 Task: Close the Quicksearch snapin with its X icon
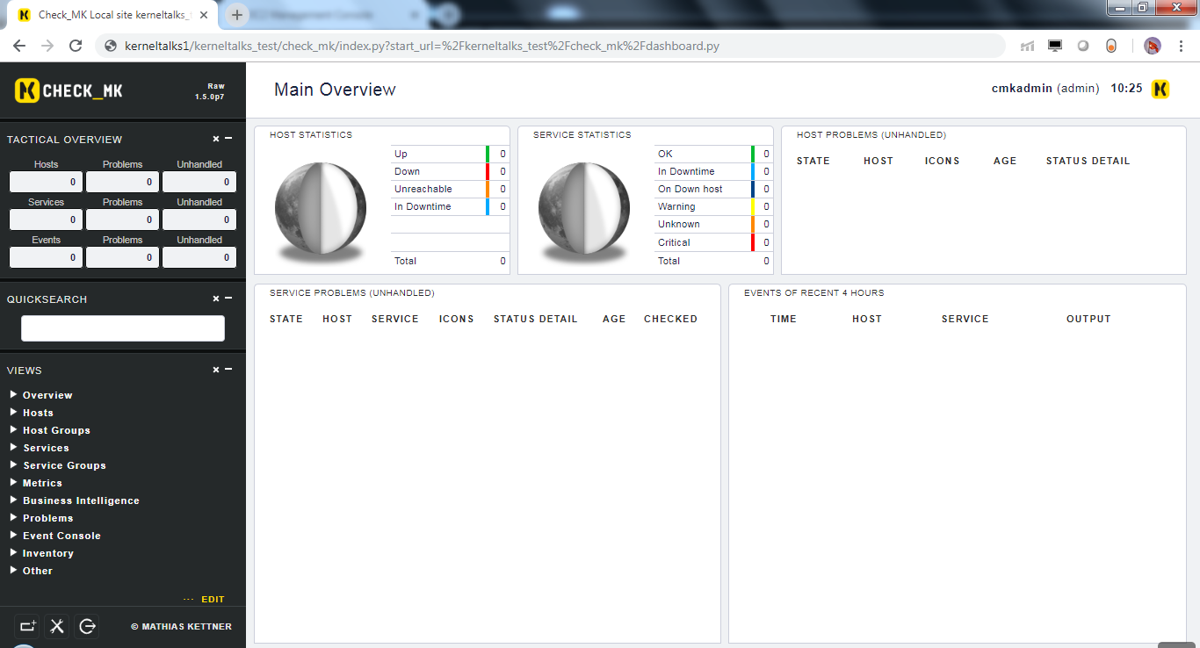[x=216, y=299]
